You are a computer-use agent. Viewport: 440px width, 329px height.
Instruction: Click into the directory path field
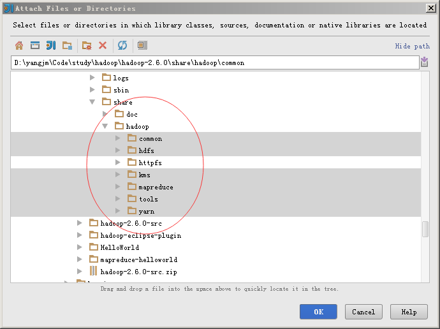point(216,62)
